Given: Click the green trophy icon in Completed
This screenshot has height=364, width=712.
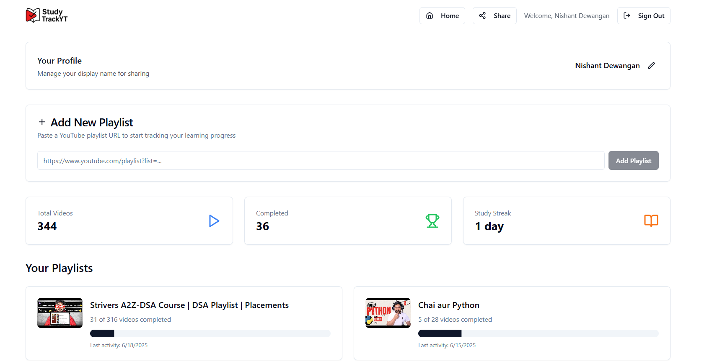Looking at the screenshot, I should pyautogui.click(x=432, y=221).
